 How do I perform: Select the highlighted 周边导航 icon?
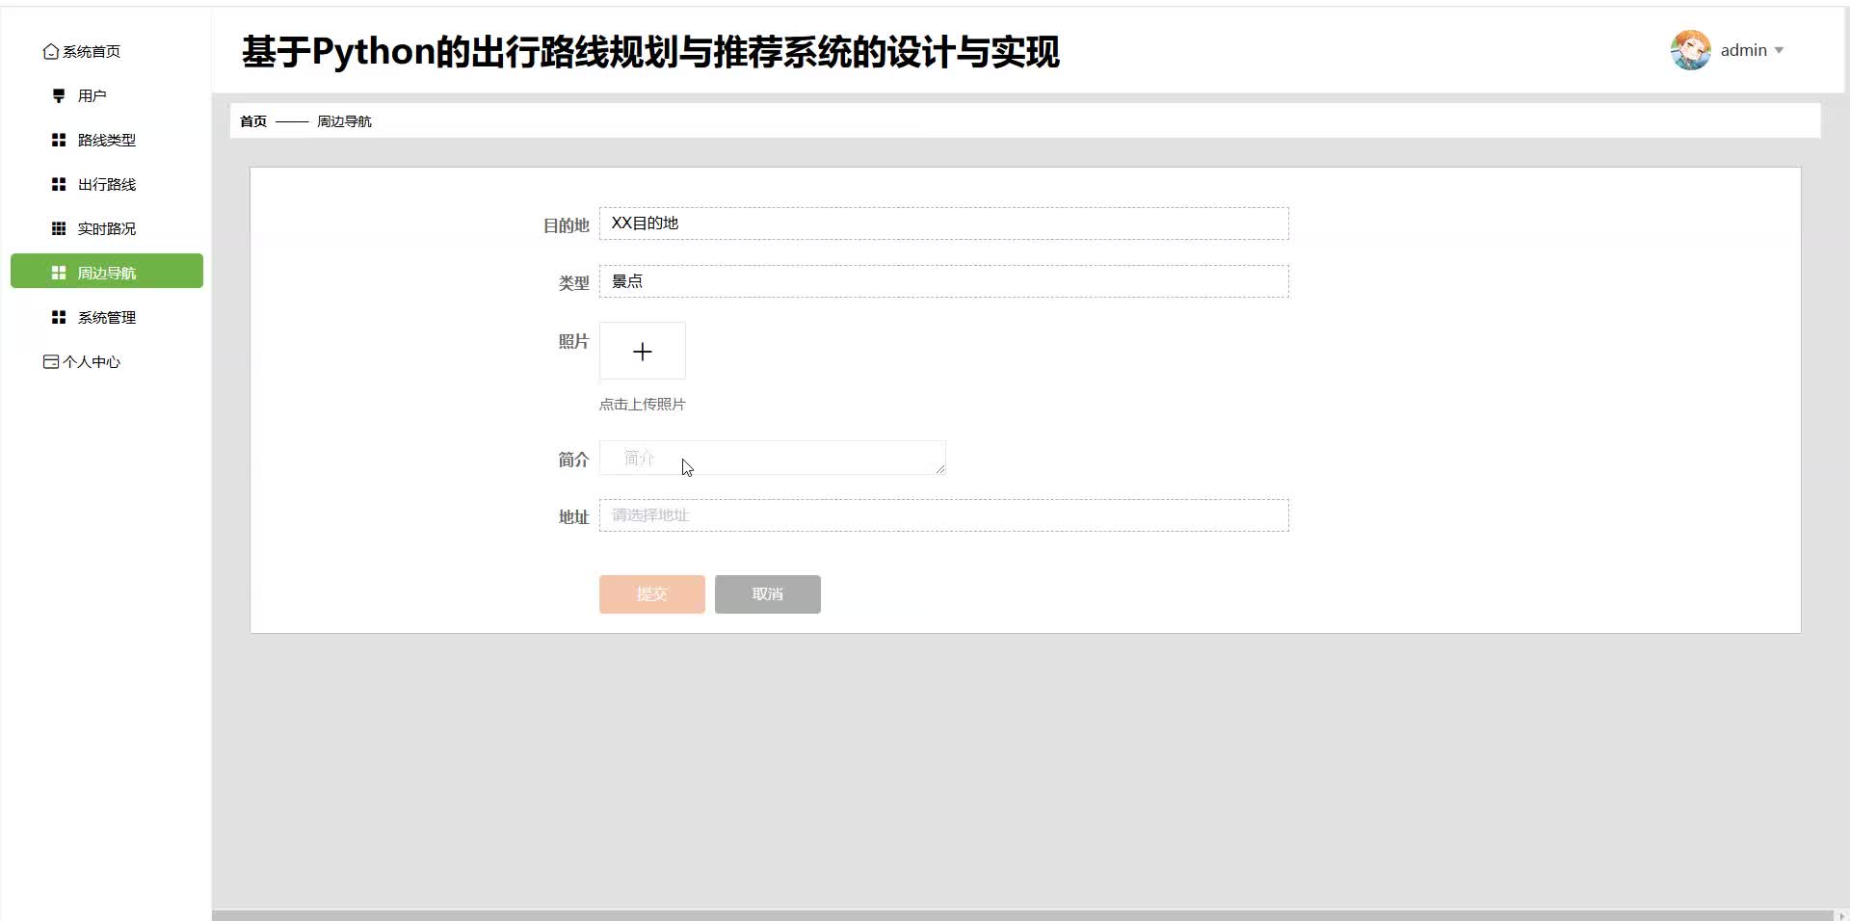(58, 273)
